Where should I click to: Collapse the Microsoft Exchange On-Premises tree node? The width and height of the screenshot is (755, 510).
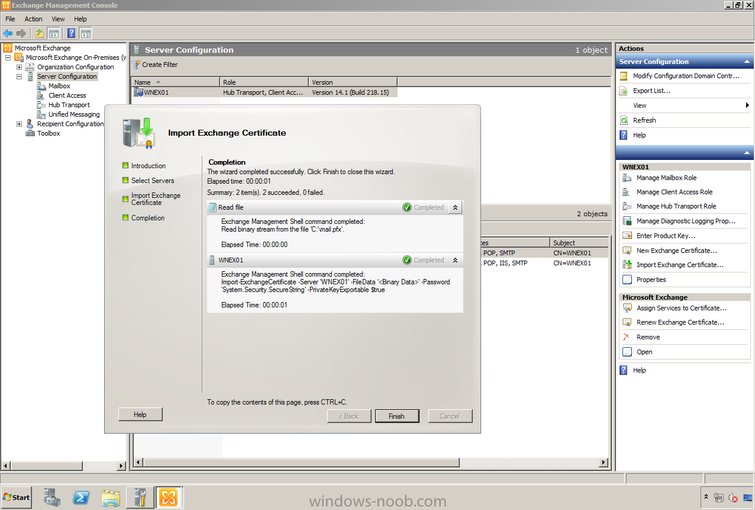[x=8, y=58]
